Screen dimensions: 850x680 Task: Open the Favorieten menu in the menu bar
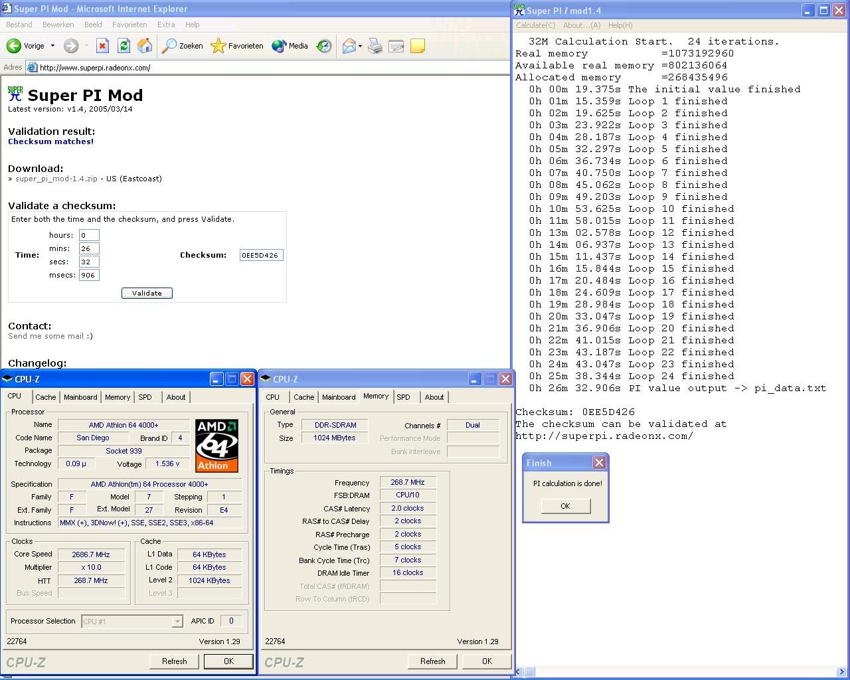(129, 25)
